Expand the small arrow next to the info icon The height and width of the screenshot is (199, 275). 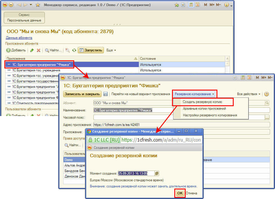(231, 6)
